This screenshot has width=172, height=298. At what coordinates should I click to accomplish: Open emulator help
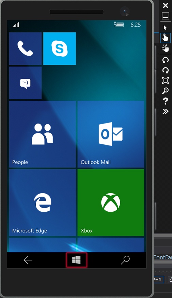[166, 101]
